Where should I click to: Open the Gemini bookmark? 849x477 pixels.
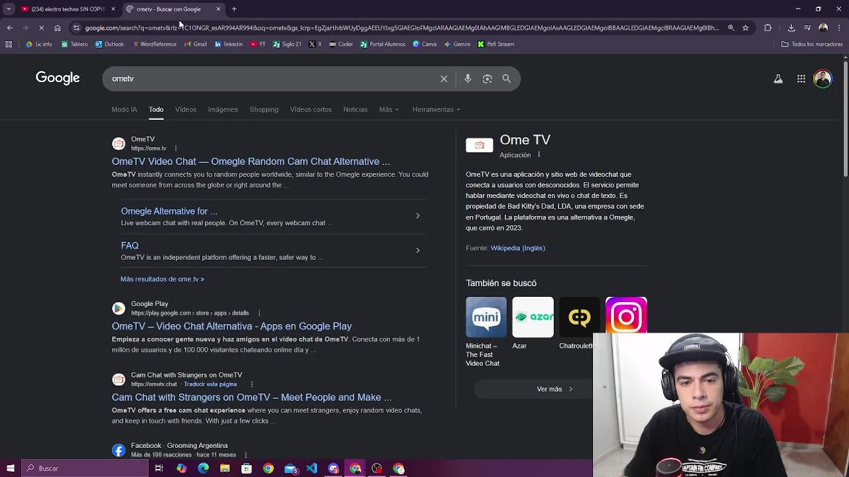pyautogui.click(x=458, y=44)
